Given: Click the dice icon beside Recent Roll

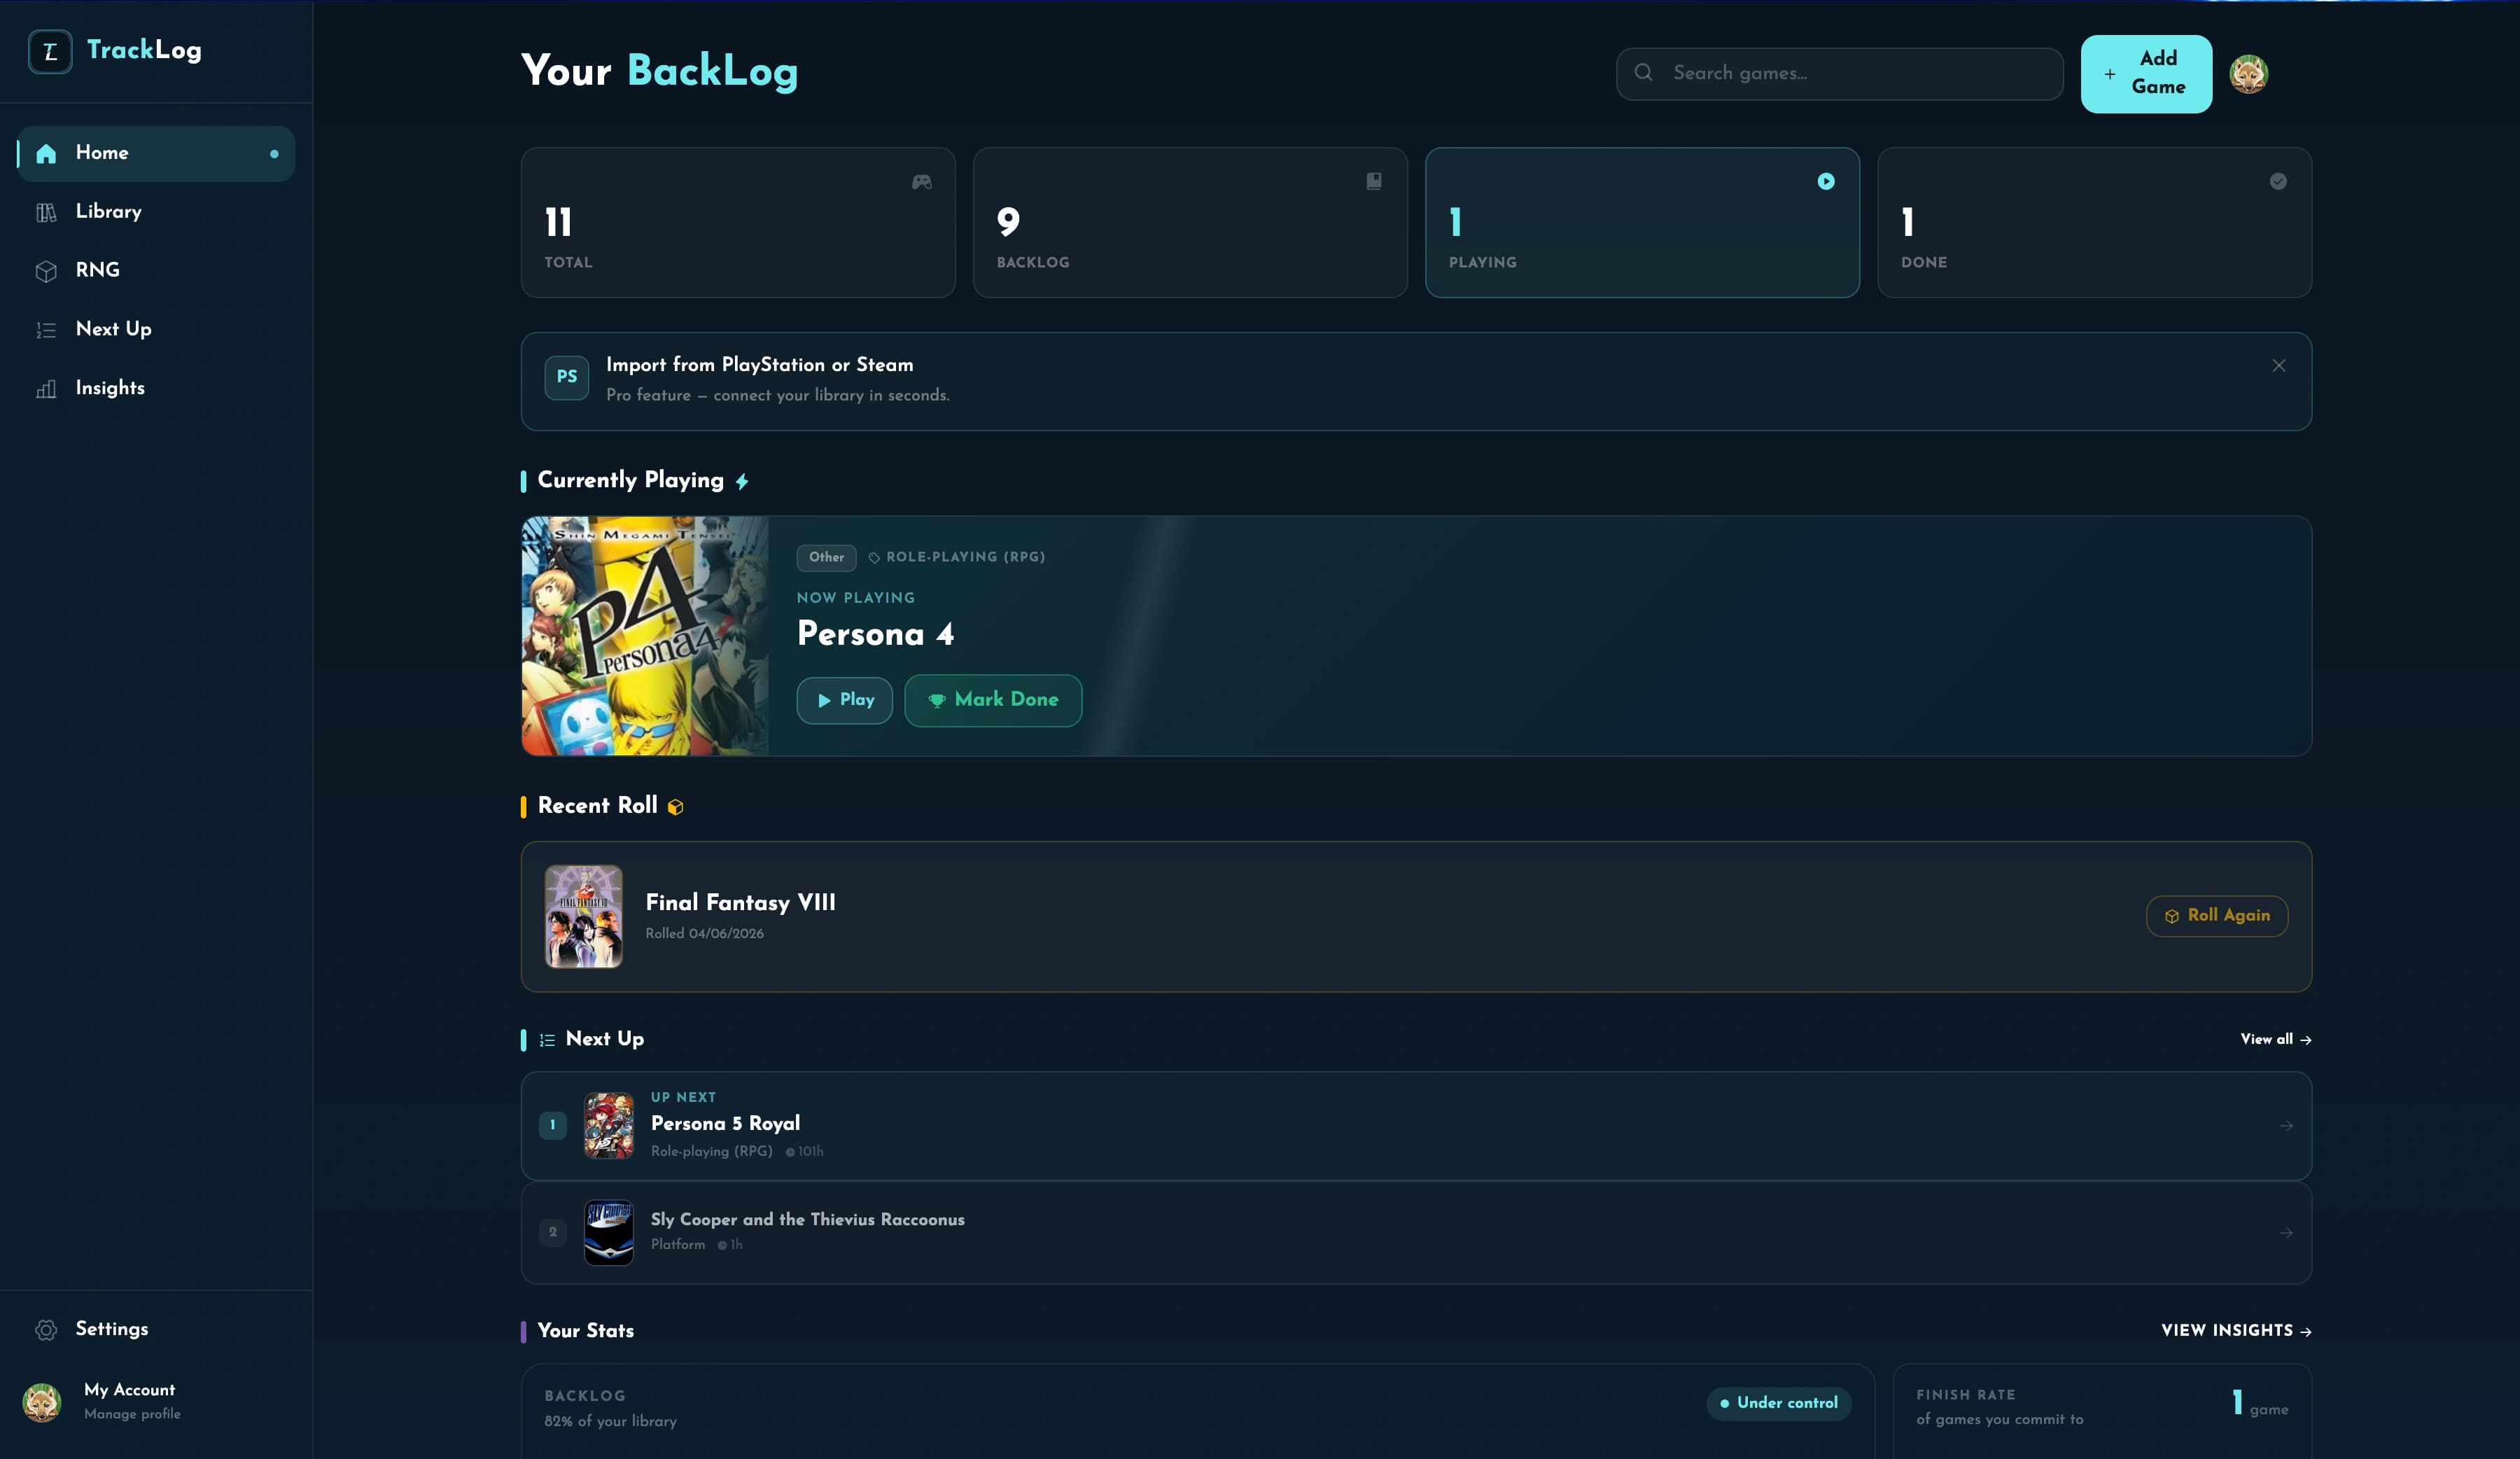Looking at the screenshot, I should (x=675, y=807).
